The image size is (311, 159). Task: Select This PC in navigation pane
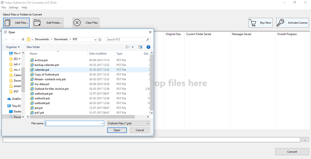point(14,106)
